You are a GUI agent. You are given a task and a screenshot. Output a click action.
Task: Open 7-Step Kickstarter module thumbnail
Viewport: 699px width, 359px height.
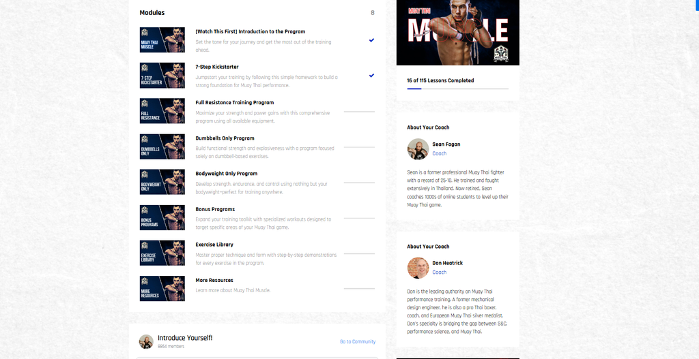[162, 75]
